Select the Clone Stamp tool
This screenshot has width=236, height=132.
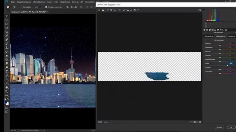[7, 48]
